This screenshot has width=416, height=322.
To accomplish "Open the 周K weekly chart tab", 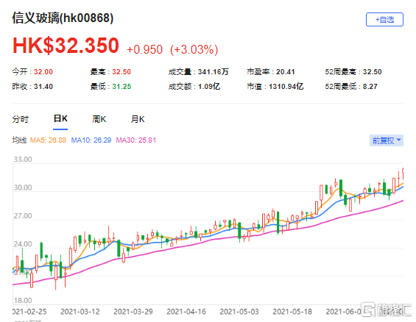I will coord(99,119).
